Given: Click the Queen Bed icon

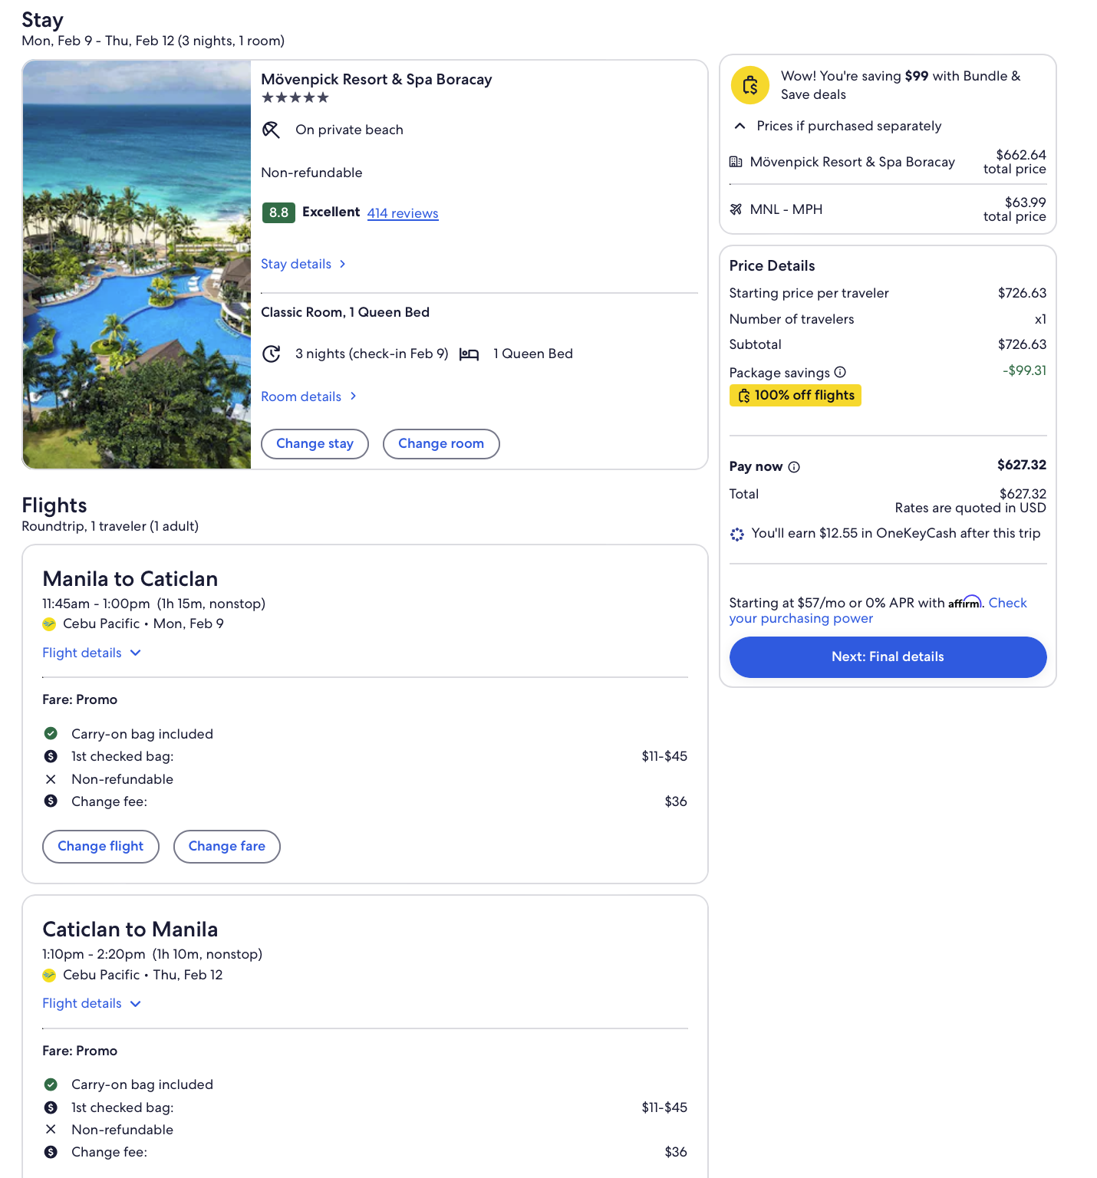Looking at the screenshot, I should coord(469,354).
